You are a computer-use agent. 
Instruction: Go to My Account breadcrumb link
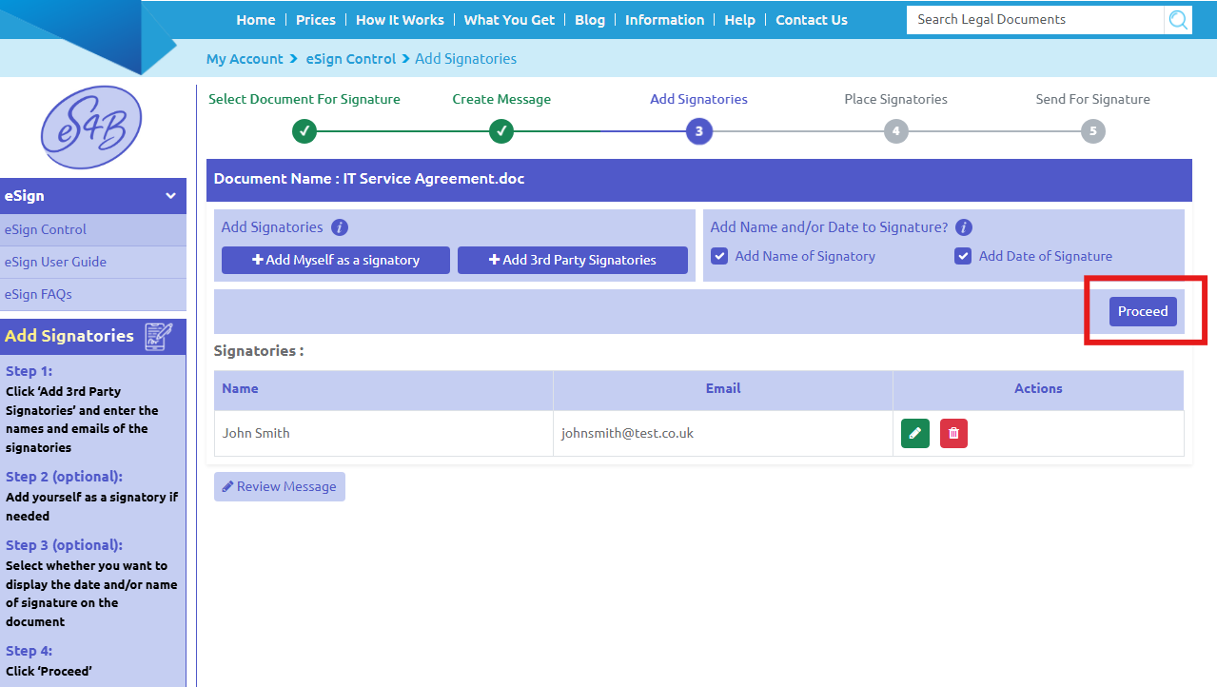click(245, 59)
